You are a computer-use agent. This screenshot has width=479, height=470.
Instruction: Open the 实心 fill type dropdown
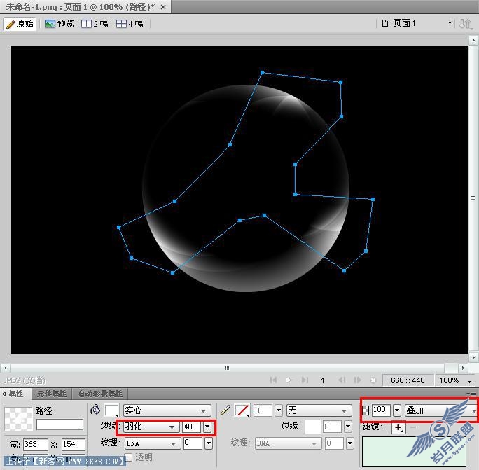[x=167, y=410]
